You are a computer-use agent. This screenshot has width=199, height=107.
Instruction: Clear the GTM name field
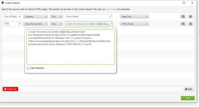click(19, 24)
